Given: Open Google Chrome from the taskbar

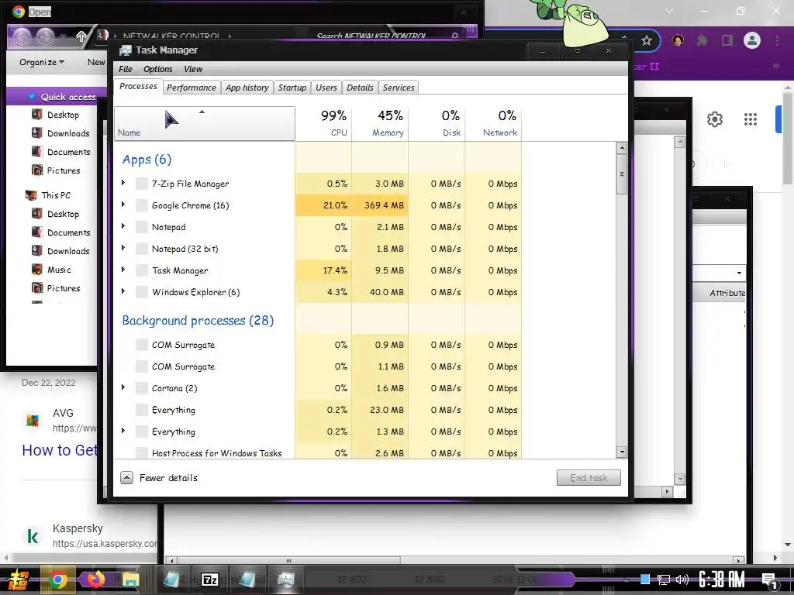Looking at the screenshot, I should tap(57, 580).
